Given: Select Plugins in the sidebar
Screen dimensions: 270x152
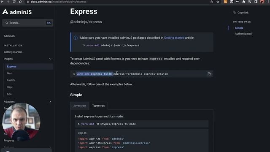Looking at the screenshot, I should [8, 59].
